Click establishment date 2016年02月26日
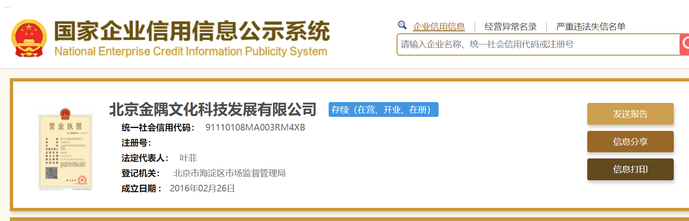This screenshot has height=221, width=689. click(202, 188)
